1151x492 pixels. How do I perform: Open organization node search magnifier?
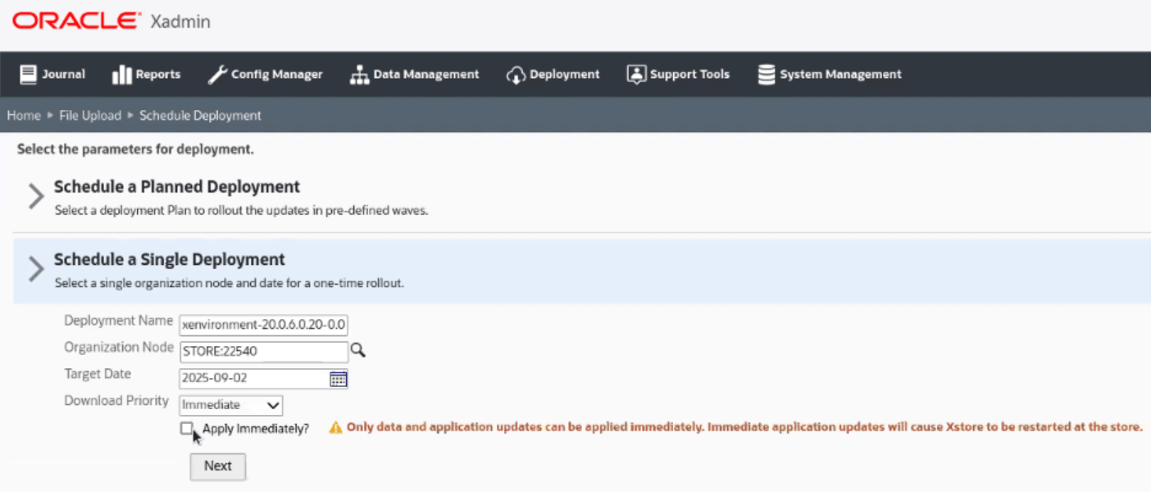pyautogui.click(x=357, y=350)
